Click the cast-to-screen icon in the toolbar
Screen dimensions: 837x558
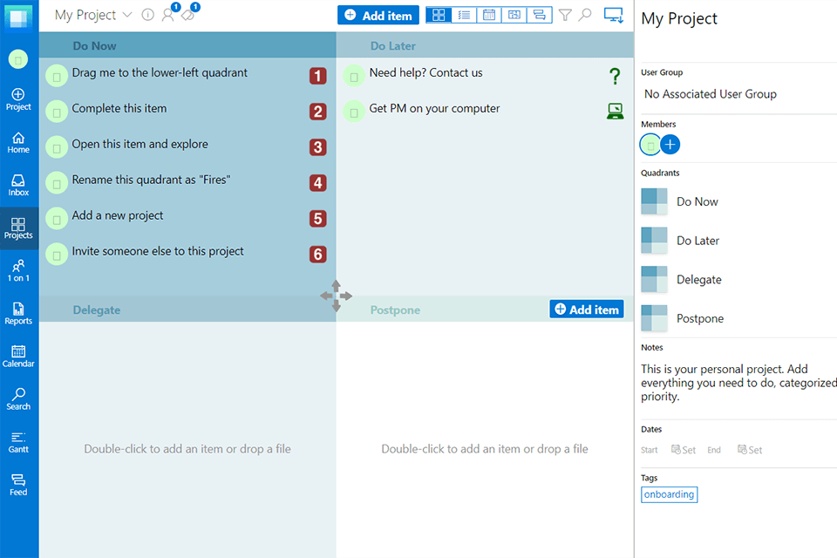click(x=614, y=15)
